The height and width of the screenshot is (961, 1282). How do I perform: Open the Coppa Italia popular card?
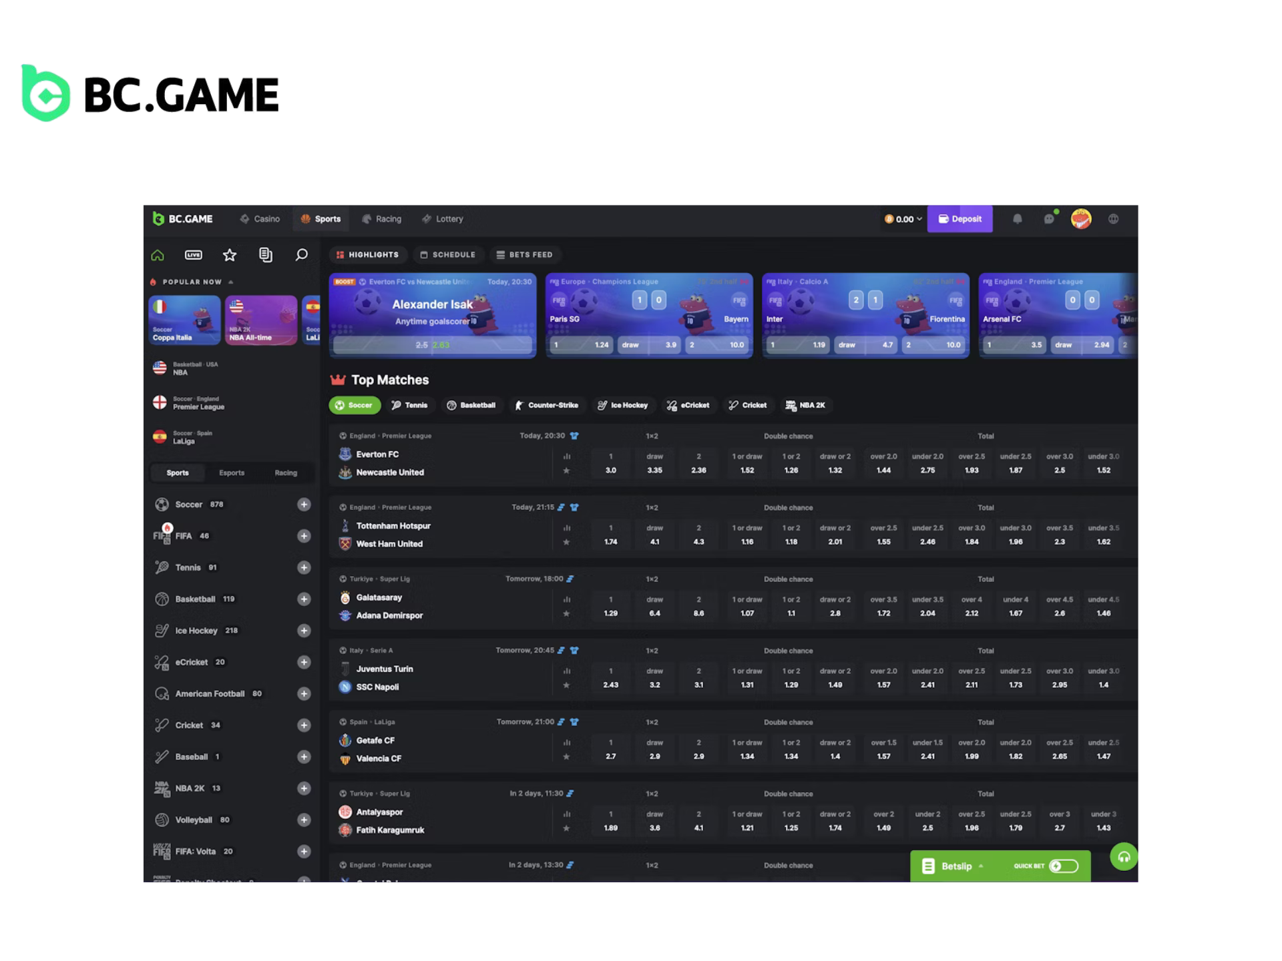(x=184, y=320)
